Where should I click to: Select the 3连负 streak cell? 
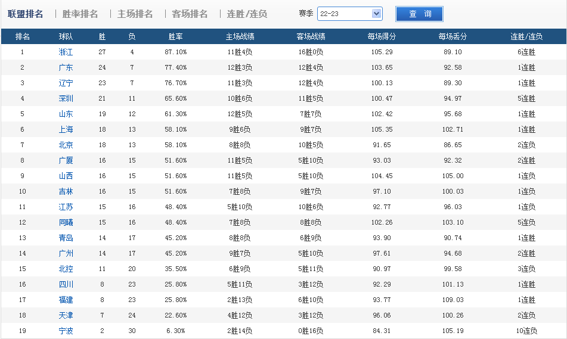pyautogui.click(x=526, y=269)
